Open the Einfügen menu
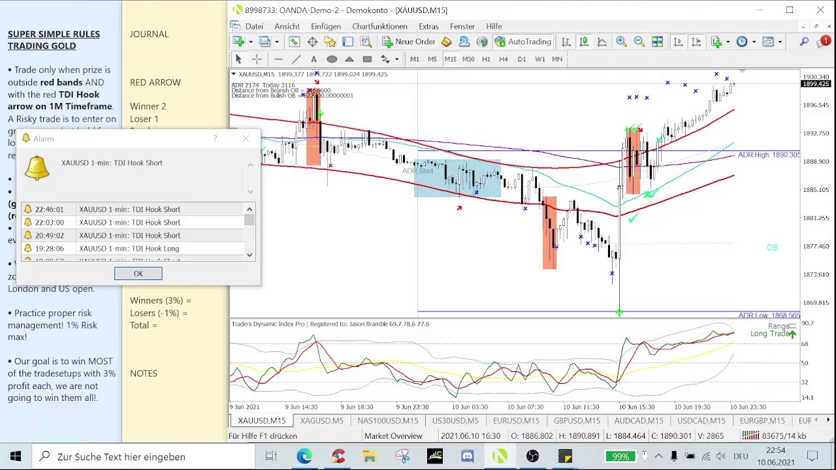The width and height of the screenshot is (836, 470). 326,26
